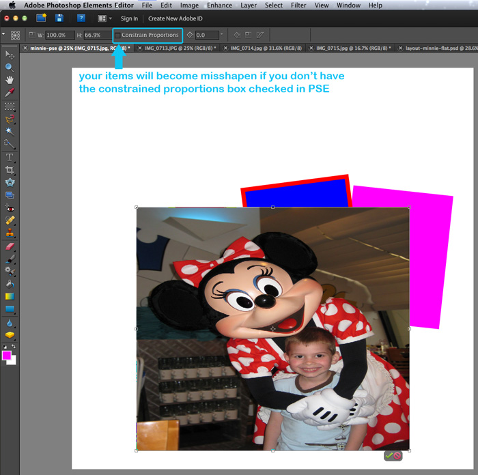This screenshot has height=475, width=478.
Task: Select the Red Eye Removal tool
Action: point(10,208)
